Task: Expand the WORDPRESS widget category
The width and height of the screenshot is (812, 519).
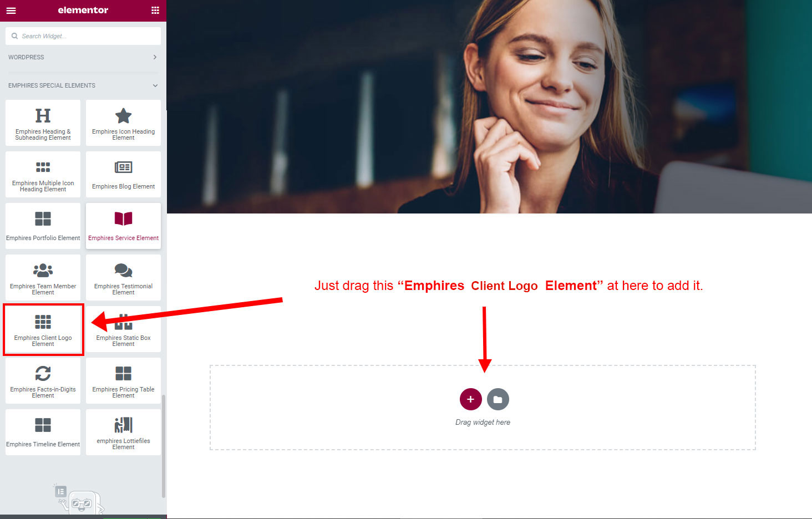Action: (x=83, y=57)
